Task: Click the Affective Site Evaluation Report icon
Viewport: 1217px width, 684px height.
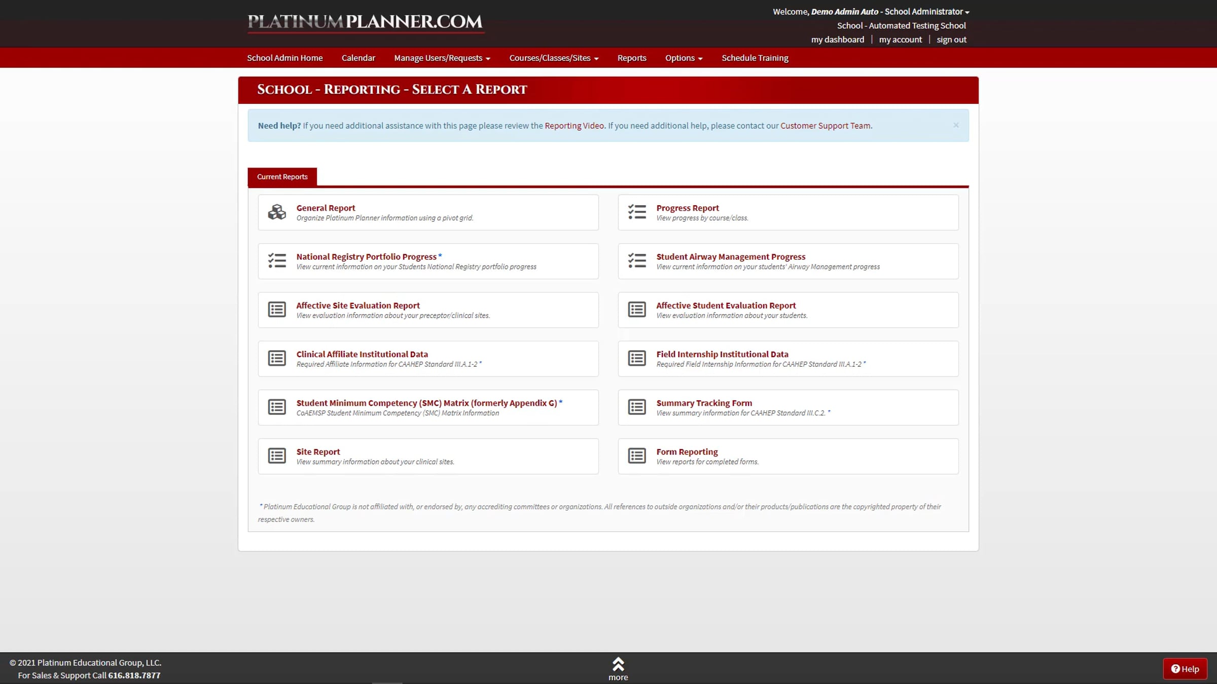Action: [x=277, y=310]
